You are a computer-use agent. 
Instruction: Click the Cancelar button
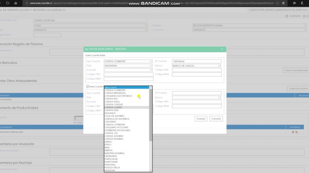point(216,119)
